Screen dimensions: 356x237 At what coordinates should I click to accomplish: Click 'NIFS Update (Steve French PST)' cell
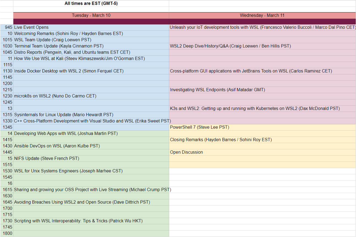tap(91, 159)
